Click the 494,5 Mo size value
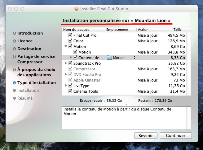 click(x=176, y=35)
